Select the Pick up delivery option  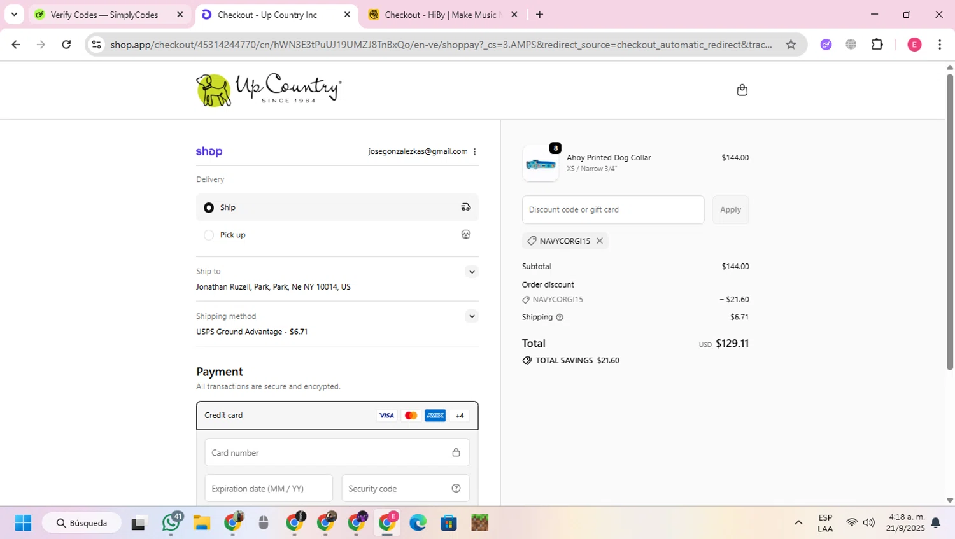pos(337,235)
